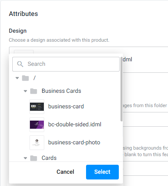This screenshot has width=168, height=186.
Task: Click the Business Cards folder icon
Action: coord(34,91)
